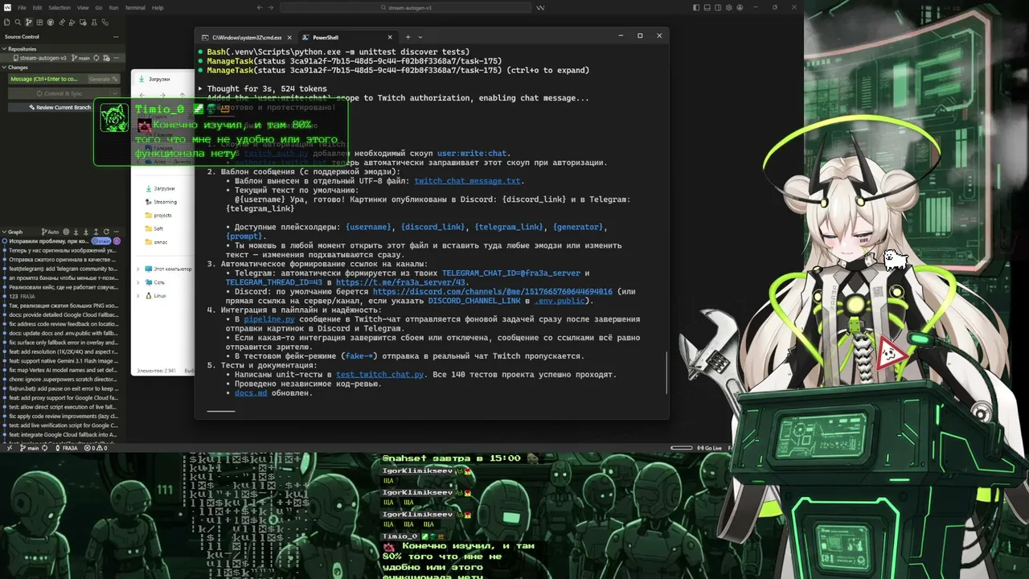The image size is (1029, 579).
Task: Click the Generate commit message button
Action: coord(102,79)
